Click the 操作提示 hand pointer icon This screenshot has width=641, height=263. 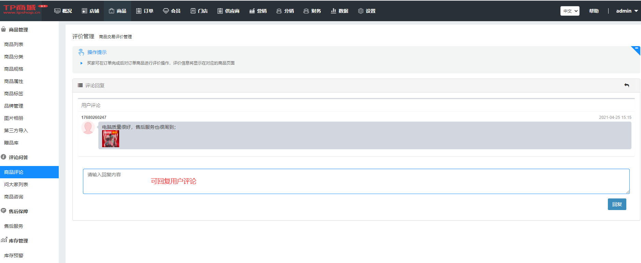click(x=81, y=52)
